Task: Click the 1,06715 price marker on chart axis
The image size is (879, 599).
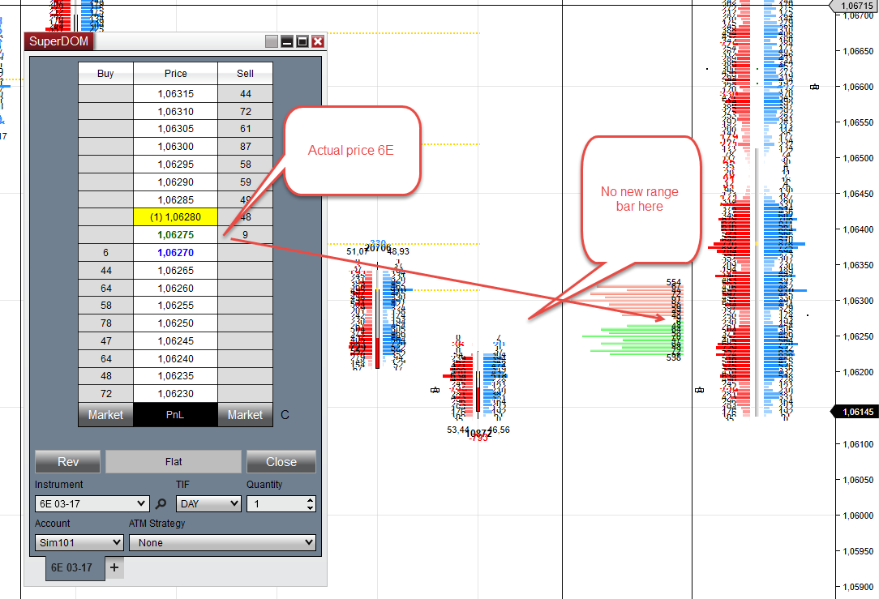Action: coord(855,6)
